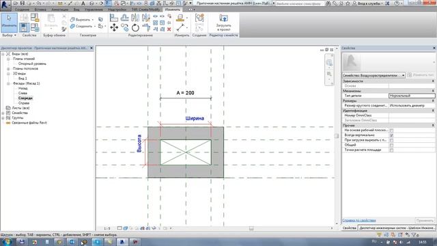Viewport: 437px width, 246px height.
Task: Click the red Delete X icon
Action: pos(169,29)
